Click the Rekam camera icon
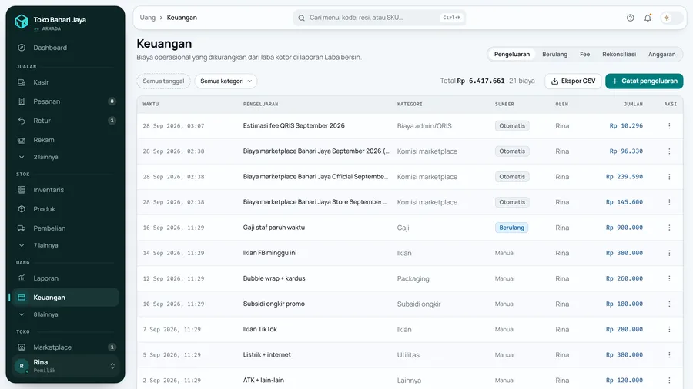Viewport: 693px width, 389px height. point(22,140)
